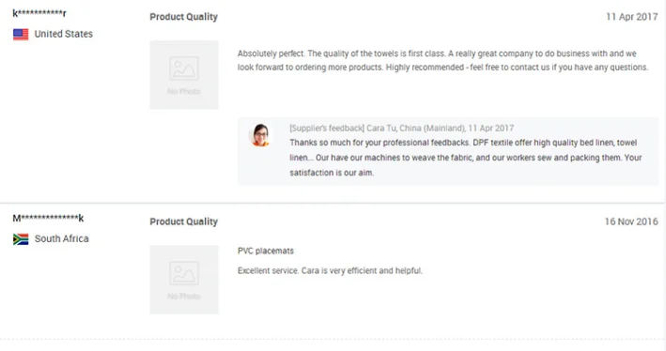The image size is (666, 351).
Task: Click the PVC placemats product title
Action: pos(266,251)
